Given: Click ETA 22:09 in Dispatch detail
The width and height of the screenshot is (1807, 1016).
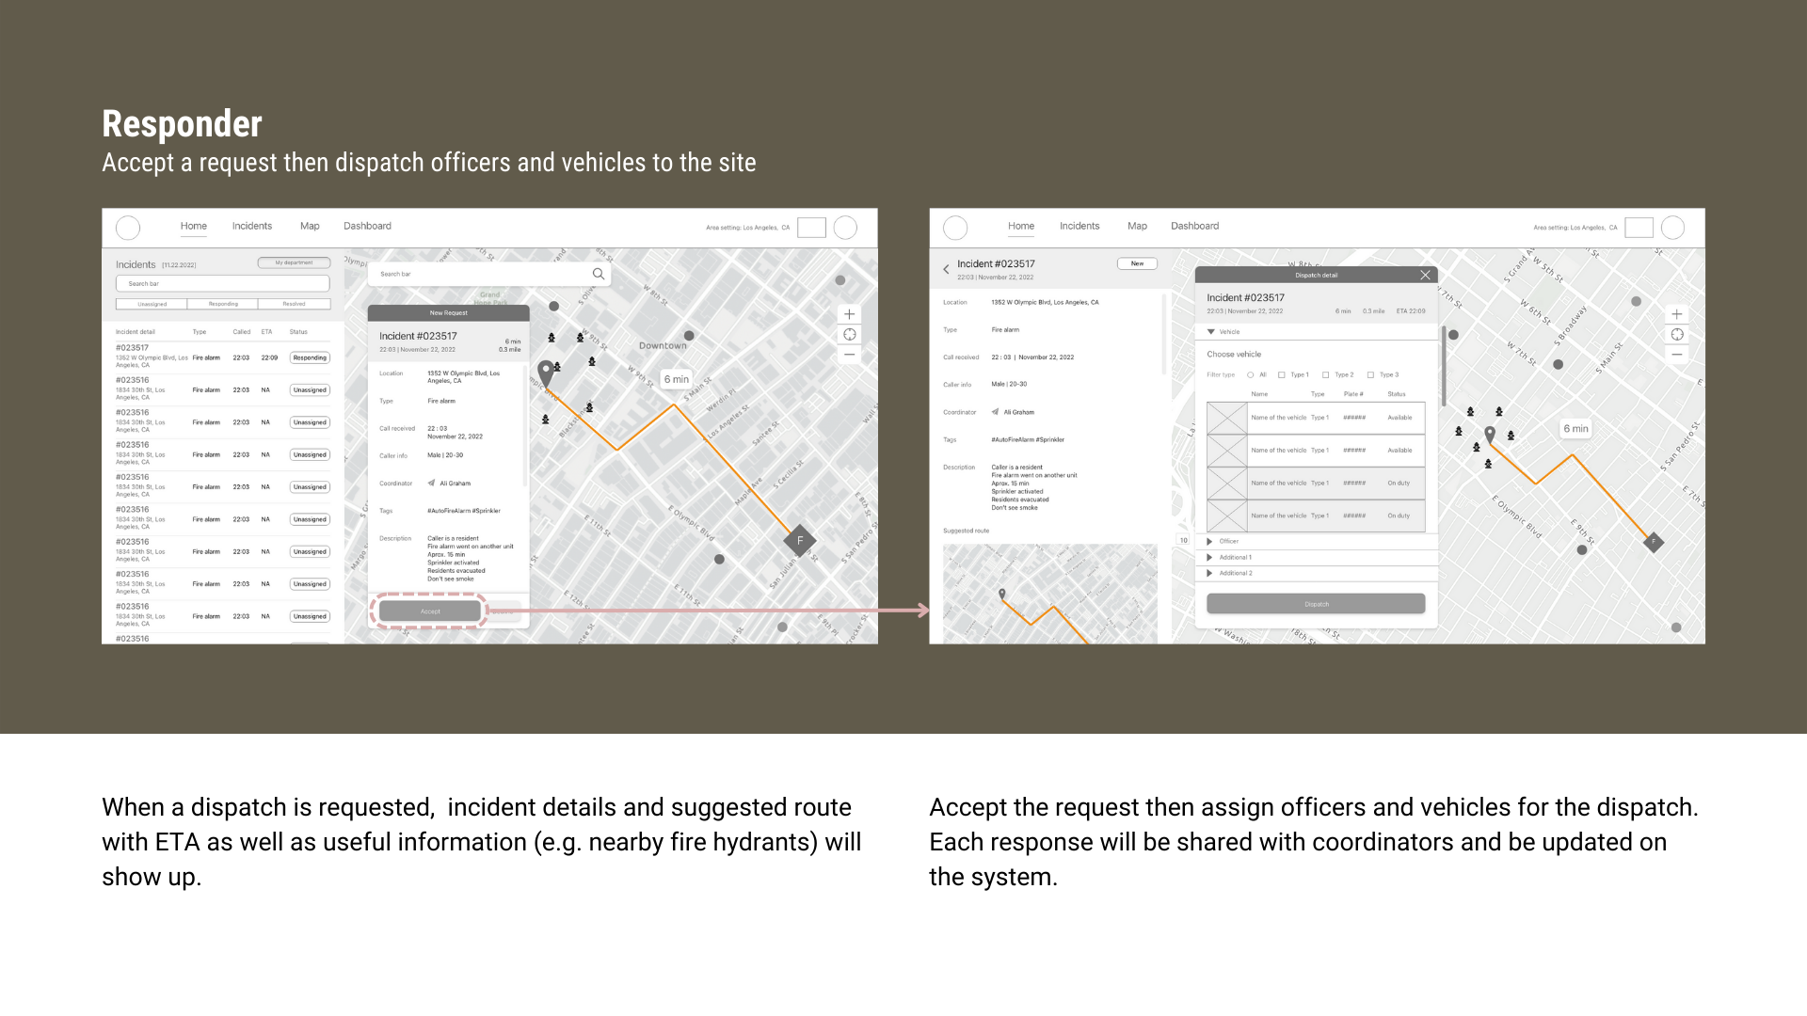Looking at the screenshot, I should click(1411, 310).
